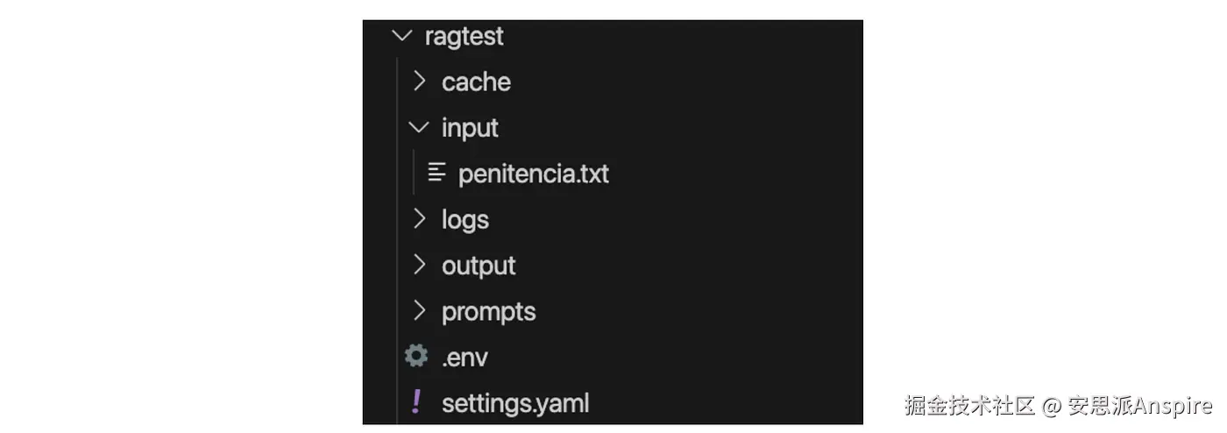The height and width of the screenshot is (433, 1227).
Task: Click the gear icon beside .env
Action: coord(416,356)
